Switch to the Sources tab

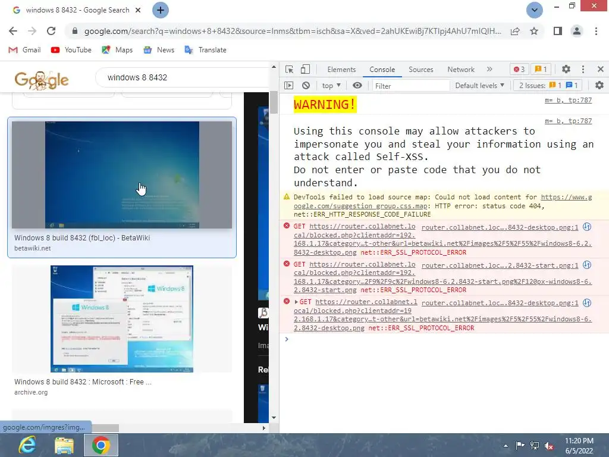[420, 69]
